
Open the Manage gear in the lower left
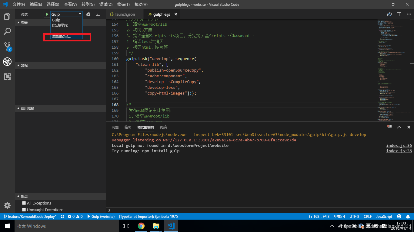coord(7,205)
